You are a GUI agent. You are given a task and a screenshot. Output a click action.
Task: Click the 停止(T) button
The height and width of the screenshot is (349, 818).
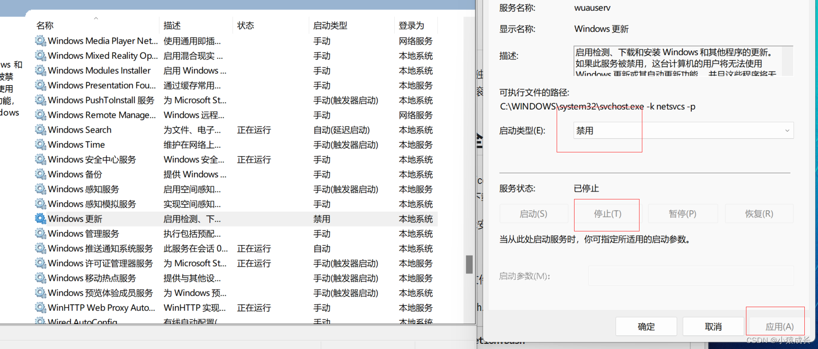[607, 214]
